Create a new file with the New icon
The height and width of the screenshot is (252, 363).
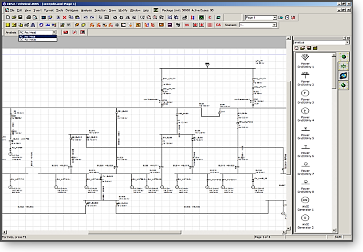point(8,17)
